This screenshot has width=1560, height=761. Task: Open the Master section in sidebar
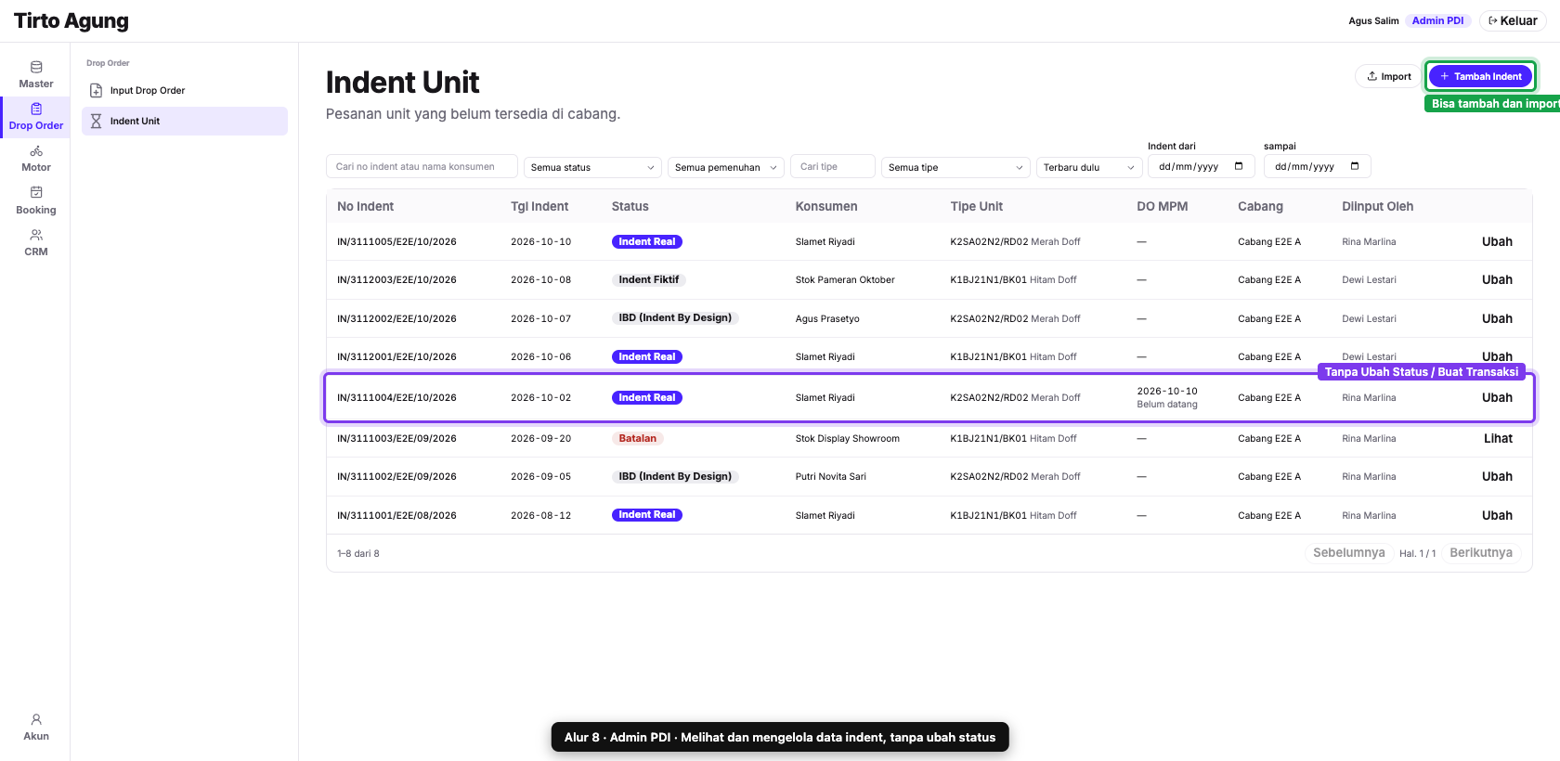(35, 74)
